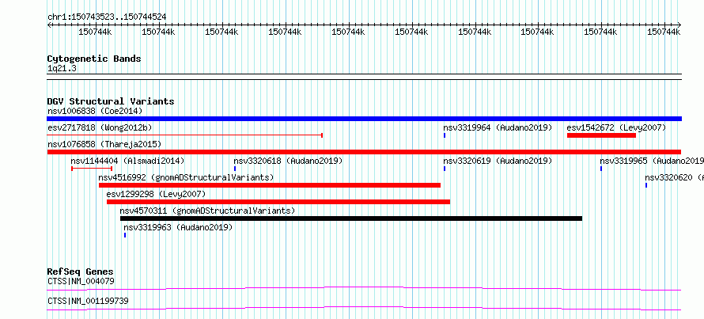Viewport: 704px width, 319px height.
Task: Click the small blue nsv3319965 marker
Action: 601,169
